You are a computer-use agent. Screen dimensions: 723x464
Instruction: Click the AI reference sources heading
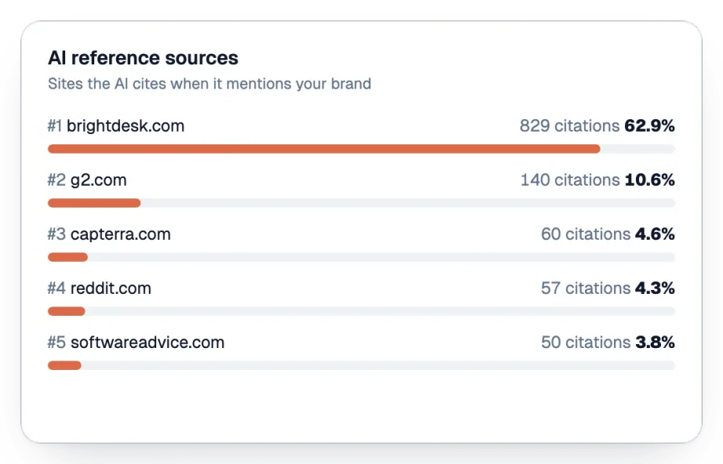click(x=143, y=58)
